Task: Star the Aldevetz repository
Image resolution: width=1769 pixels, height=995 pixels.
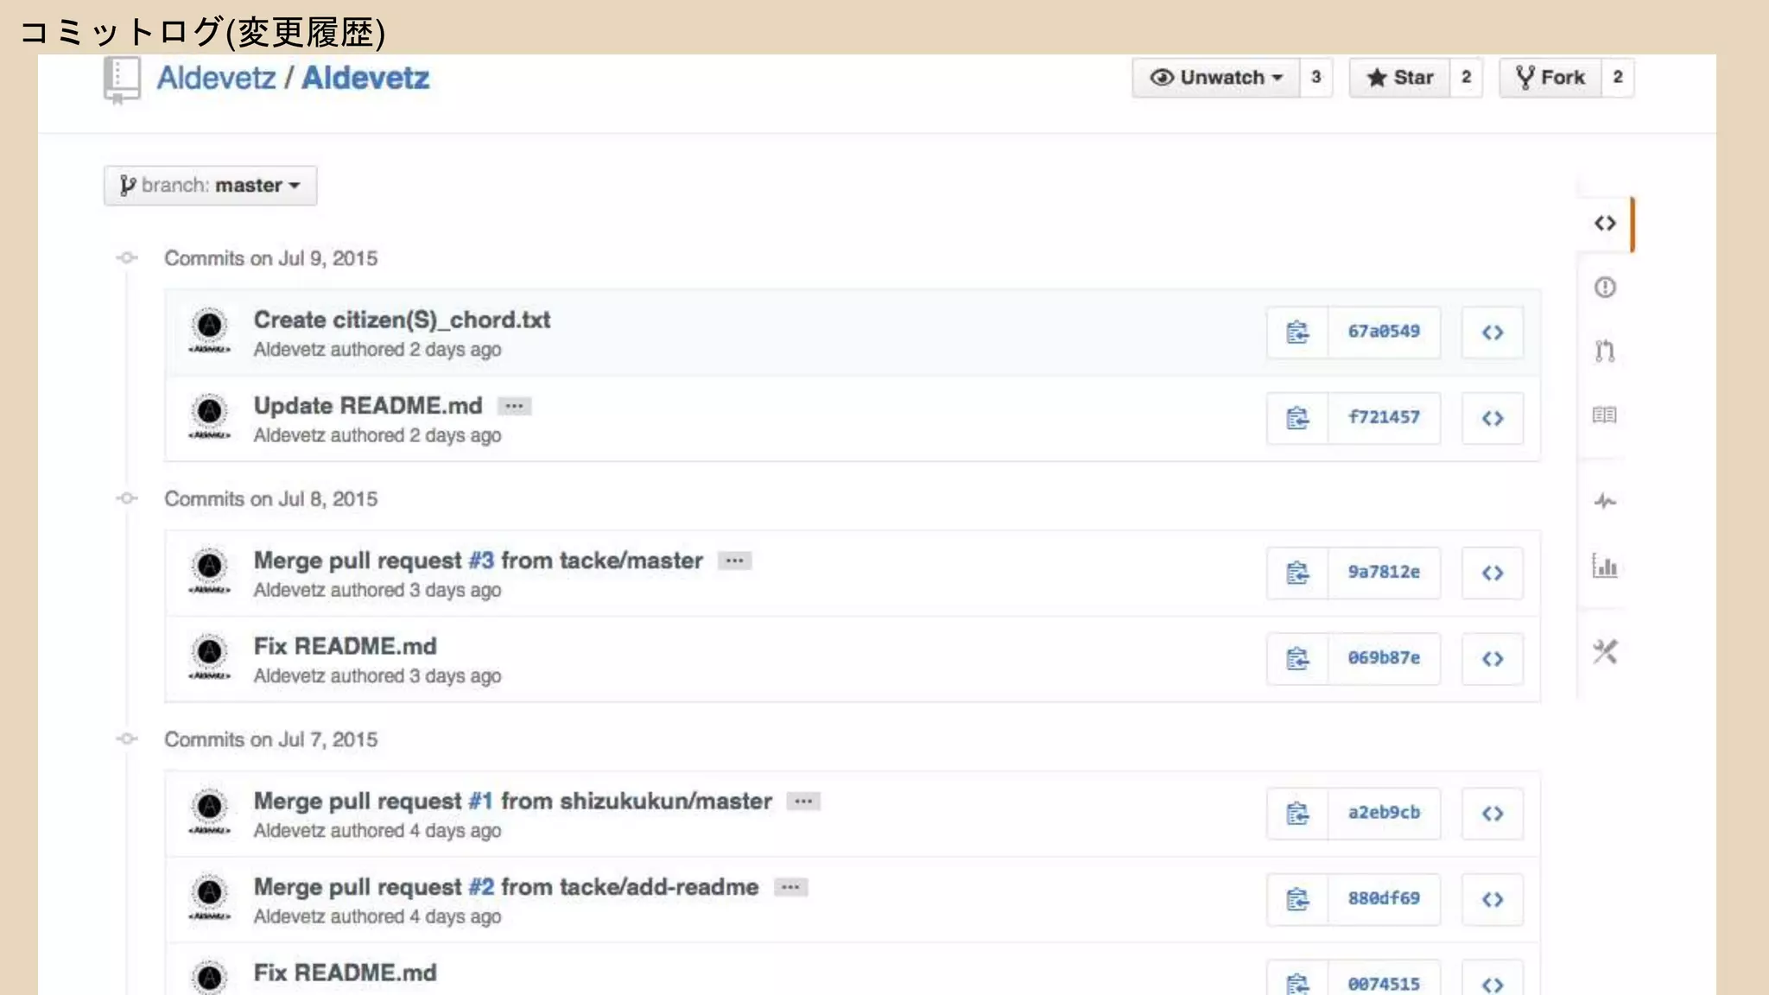Action: coord(1399,78)
